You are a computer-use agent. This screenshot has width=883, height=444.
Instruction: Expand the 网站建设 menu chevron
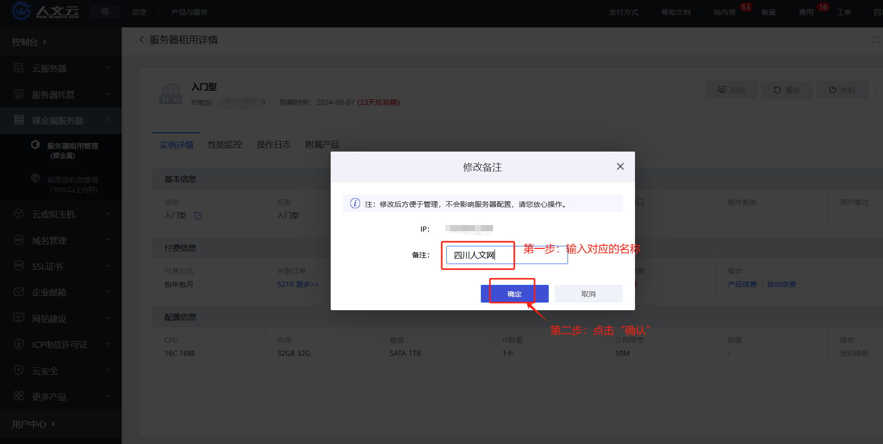click(108, 318)
